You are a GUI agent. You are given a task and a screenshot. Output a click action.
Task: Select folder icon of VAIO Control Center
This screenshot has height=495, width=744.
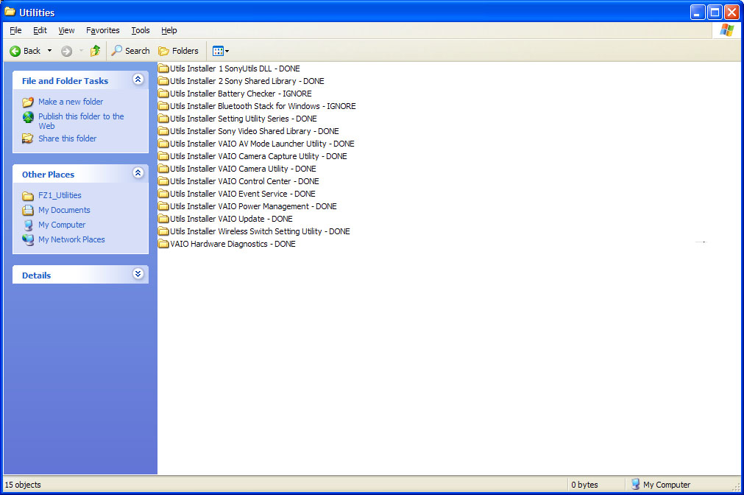pyautogui.click(x=163, y=181)
